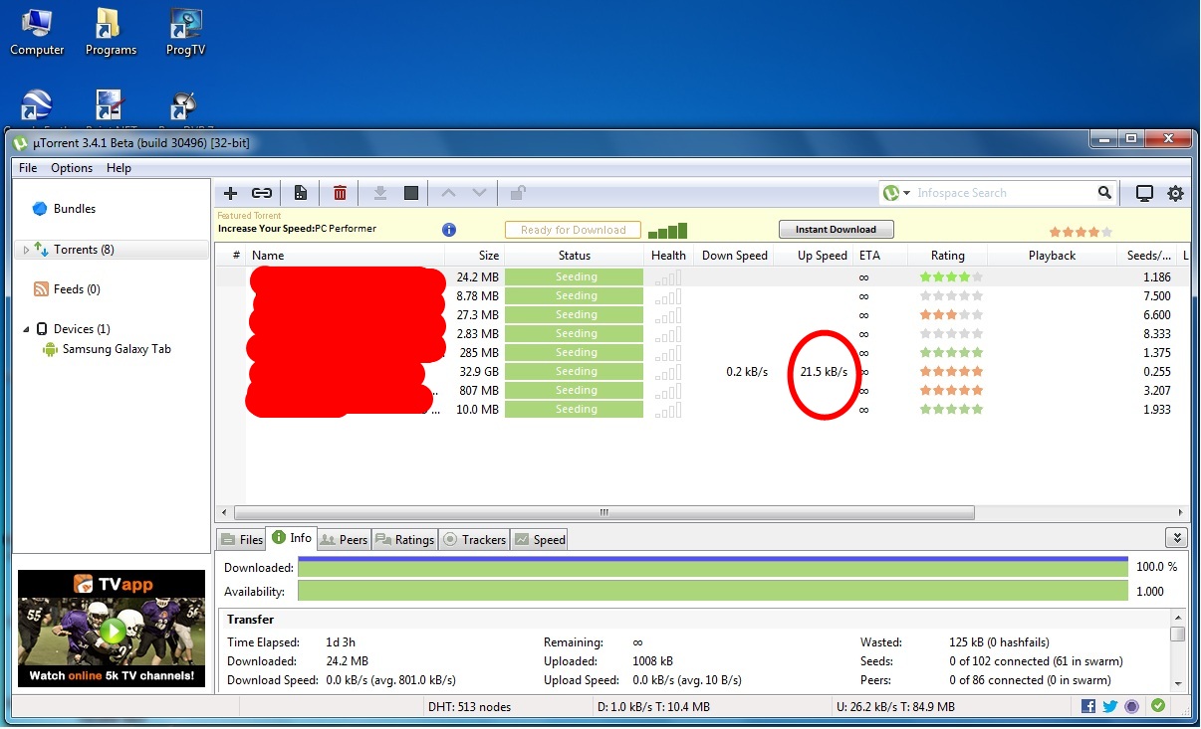Expand the Torrents tree arrow

click(x=26, y=250)
